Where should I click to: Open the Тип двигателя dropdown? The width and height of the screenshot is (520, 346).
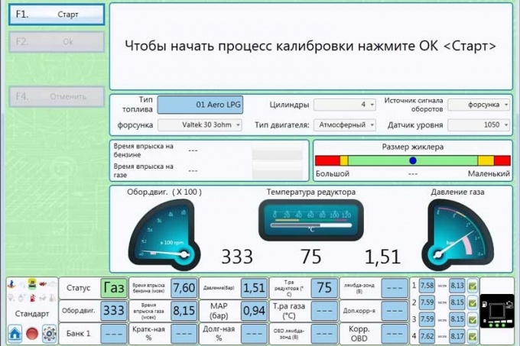tap(345, 125)
